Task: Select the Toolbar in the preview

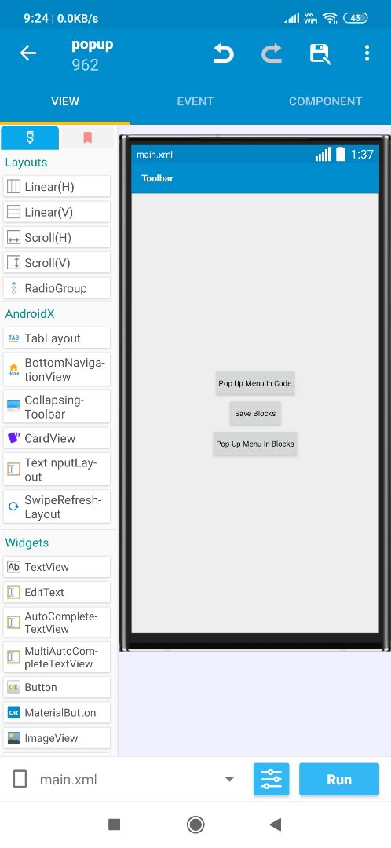Action: 255,178
